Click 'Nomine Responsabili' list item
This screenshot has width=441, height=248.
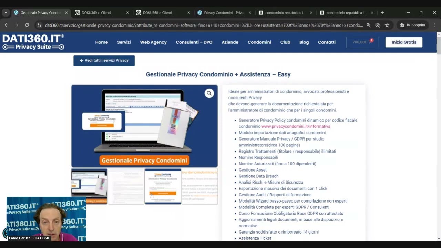(258, 157)
